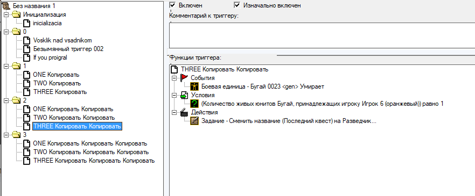This screenshot has height=196, width=475.
Task: Collapse category 3 in trigger tree
Action: pos(6,135)
